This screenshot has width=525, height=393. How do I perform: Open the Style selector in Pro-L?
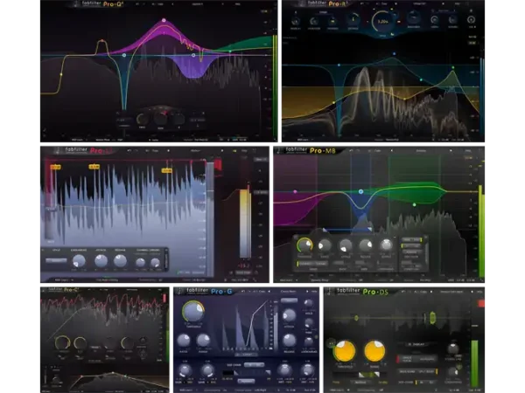click(56, 260)
